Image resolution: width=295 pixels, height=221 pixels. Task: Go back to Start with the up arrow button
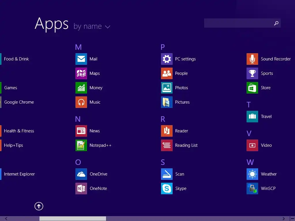point(39,206)
